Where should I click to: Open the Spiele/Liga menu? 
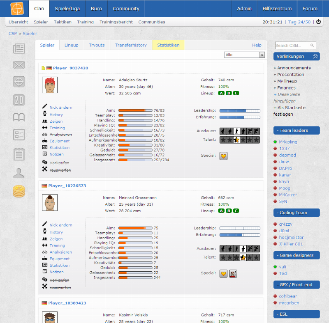(x=67, y=8)
